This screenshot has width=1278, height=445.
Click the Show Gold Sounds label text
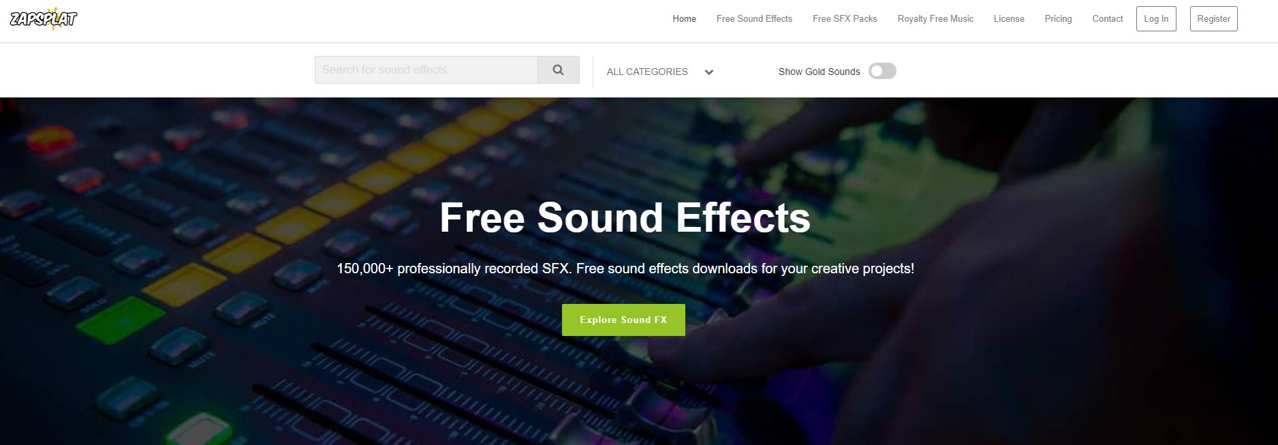coord(819,72)
